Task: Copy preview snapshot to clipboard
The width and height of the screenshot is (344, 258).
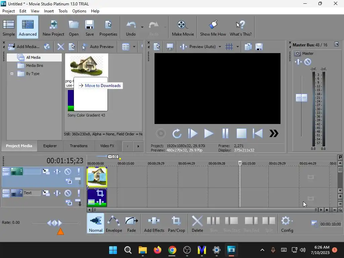Action: (248, 46)
